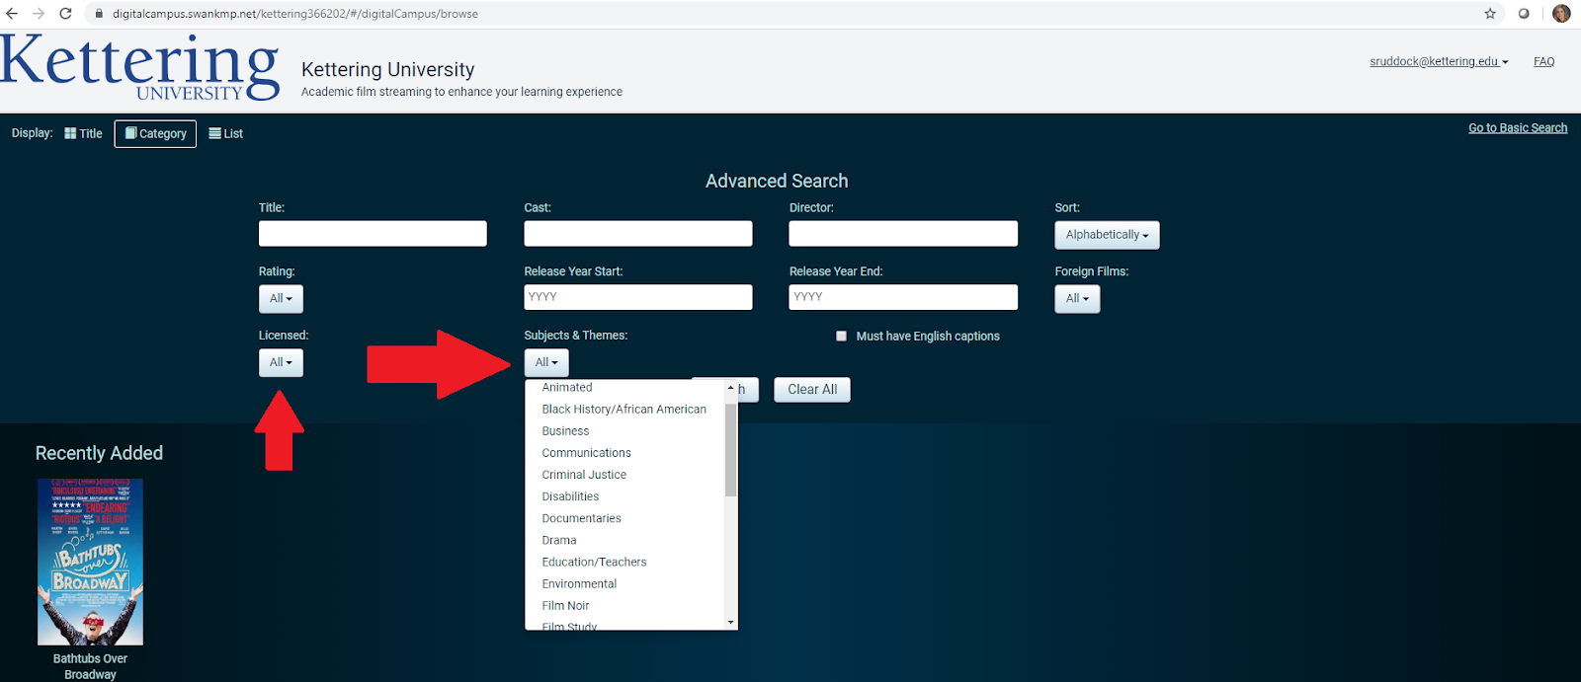
Task: Open the Bathtubs Over Broadway poster
Action: [x=90, y=563]
